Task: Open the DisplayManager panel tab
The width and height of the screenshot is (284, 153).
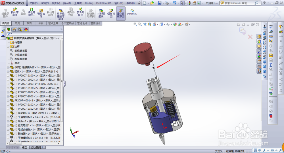Action: [26, 29]
